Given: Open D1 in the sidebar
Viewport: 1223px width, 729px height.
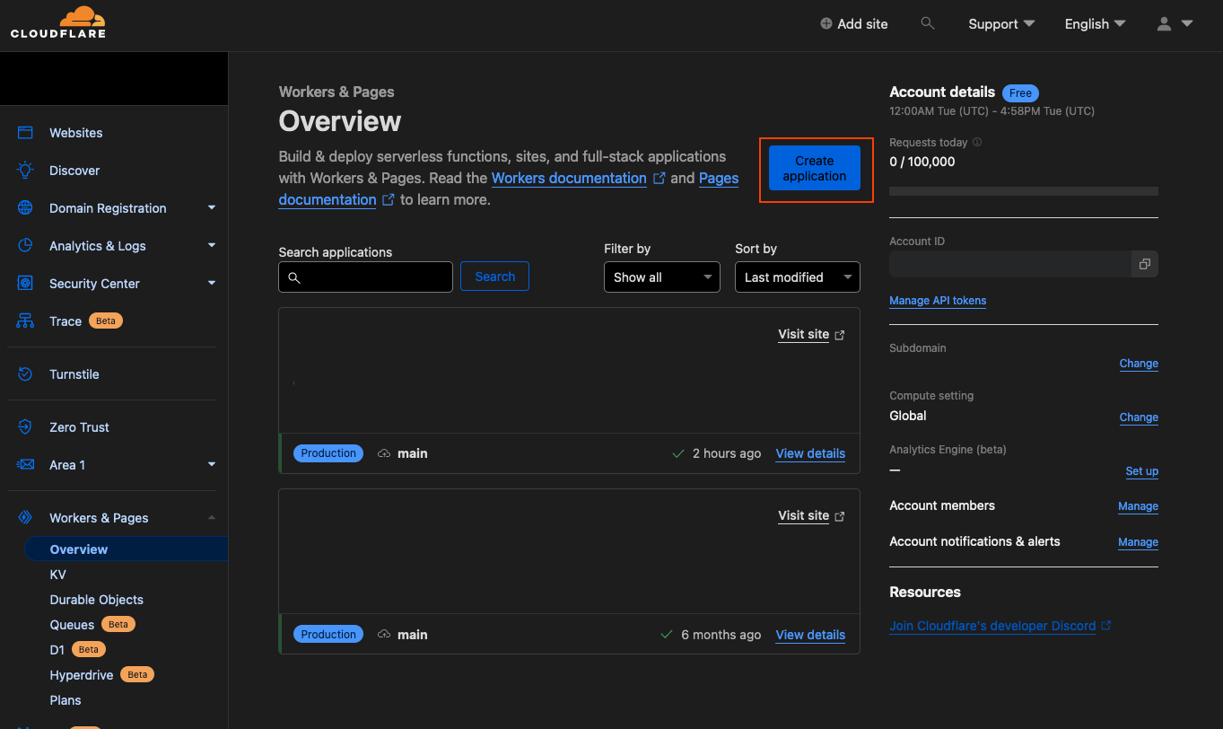Looking at the screenshot, I should pyautogui.click(x=57, y=650).
